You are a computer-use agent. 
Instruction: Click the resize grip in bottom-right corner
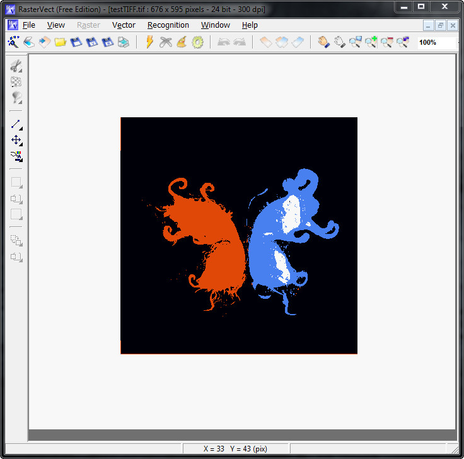pos(455,450)
